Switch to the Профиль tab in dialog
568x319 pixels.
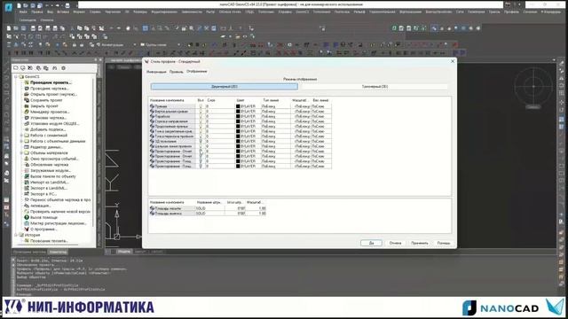pyautogui.click(x=176, y=72)
